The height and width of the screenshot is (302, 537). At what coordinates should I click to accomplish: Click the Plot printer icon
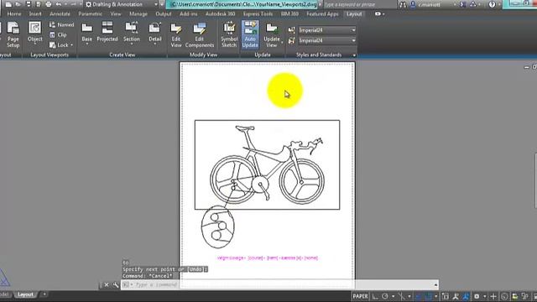pos(49,4)
